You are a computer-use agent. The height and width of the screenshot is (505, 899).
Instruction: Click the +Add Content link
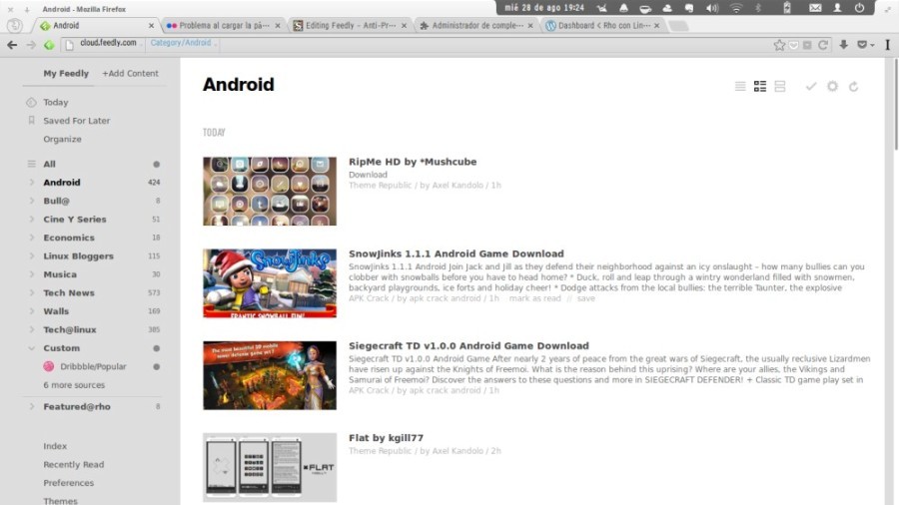[x=130, y=73]
